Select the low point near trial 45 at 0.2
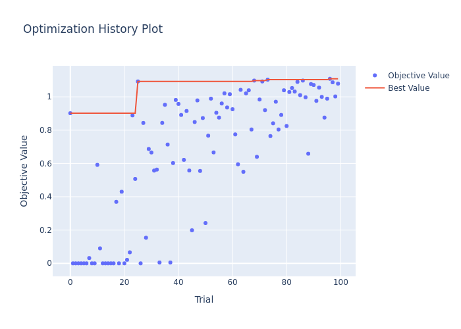 [x=192, y=230]
